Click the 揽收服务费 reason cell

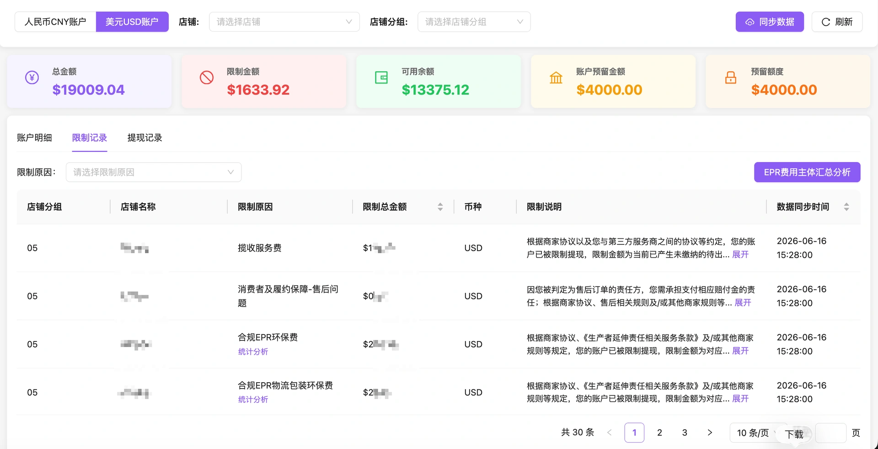point(260,248)
